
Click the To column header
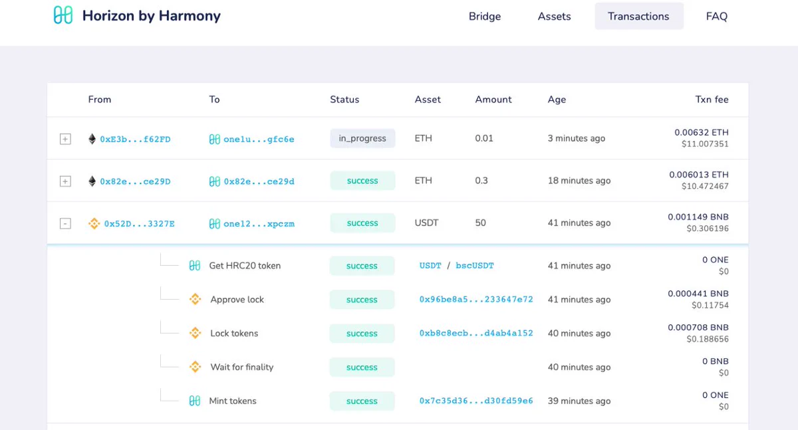tap(214, 100)
